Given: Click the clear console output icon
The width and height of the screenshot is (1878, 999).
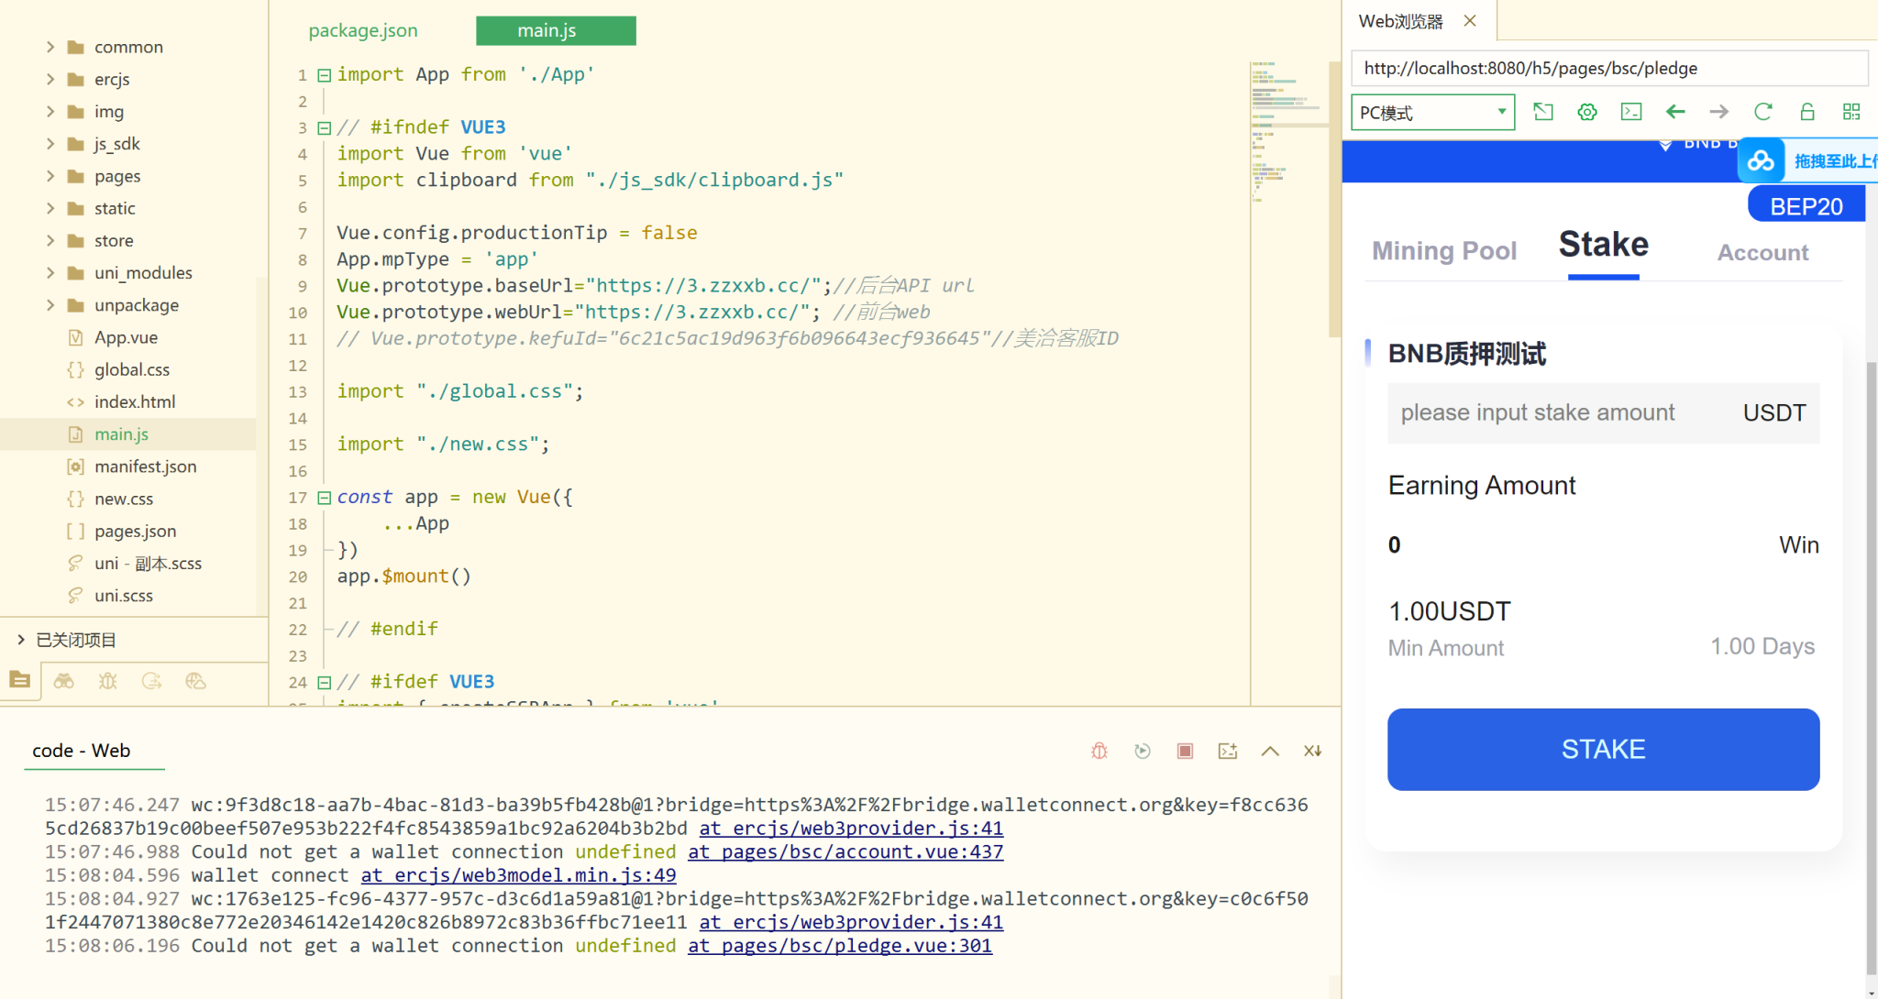Looking at the screenshot, I should pos(1313,751).
